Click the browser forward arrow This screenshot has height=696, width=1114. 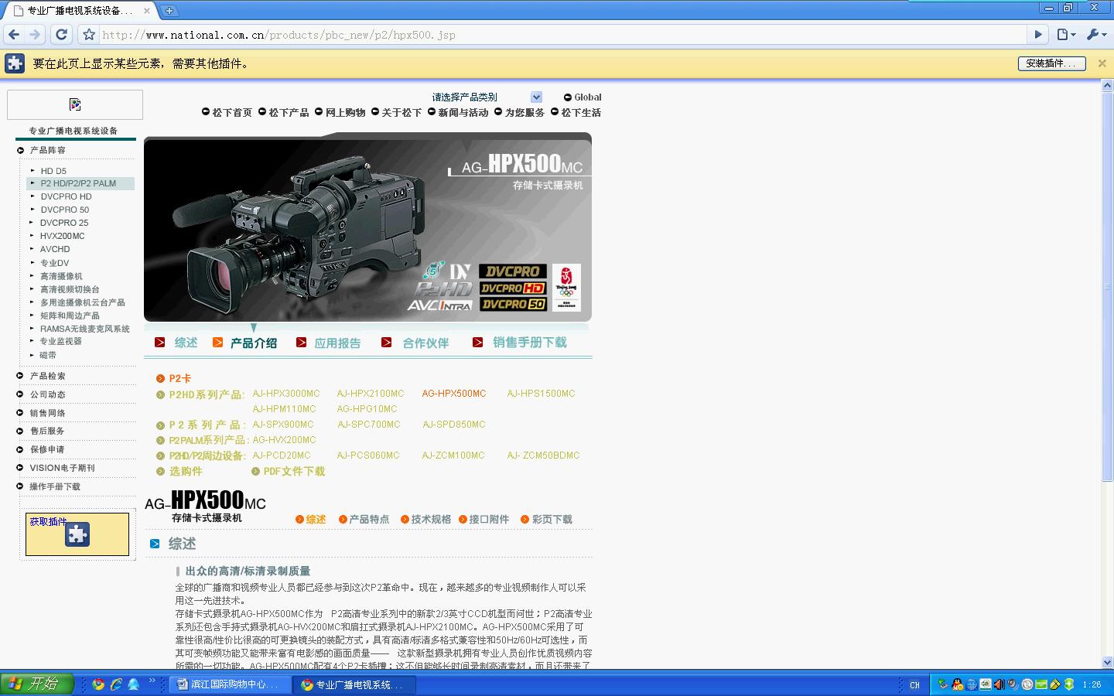(34, 35)
